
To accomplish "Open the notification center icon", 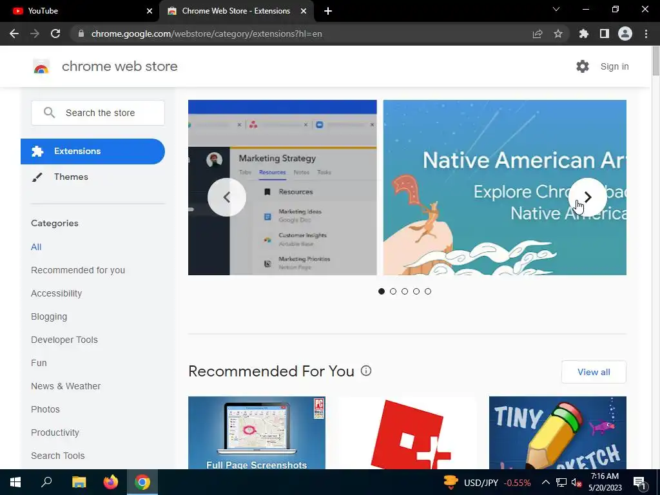I will click(639, 483).
